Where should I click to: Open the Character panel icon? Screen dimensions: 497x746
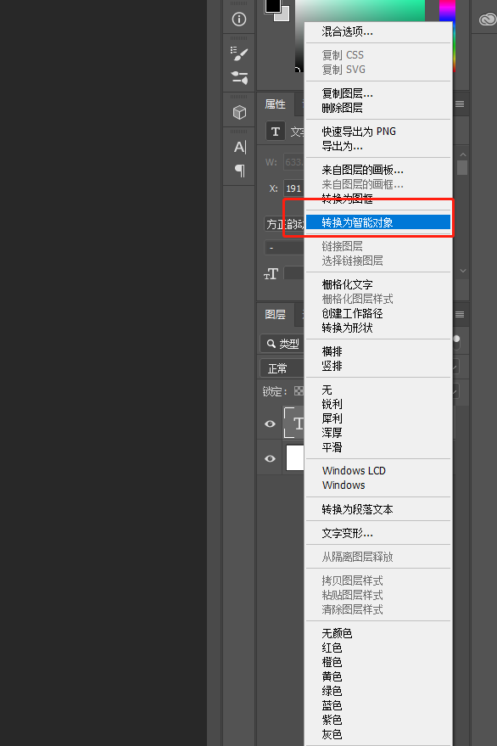[x=240, y=147]
